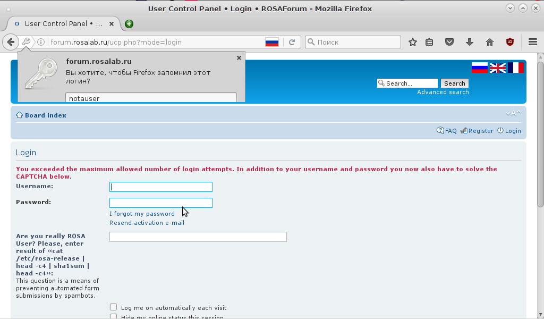Bookmark this page with the star icon

(412, 43)
